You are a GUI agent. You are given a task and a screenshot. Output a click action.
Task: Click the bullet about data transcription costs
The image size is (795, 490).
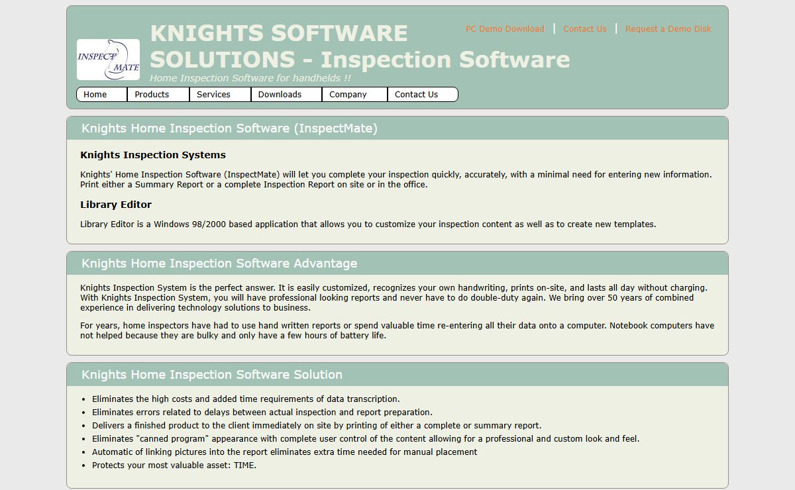pos(246,399)
